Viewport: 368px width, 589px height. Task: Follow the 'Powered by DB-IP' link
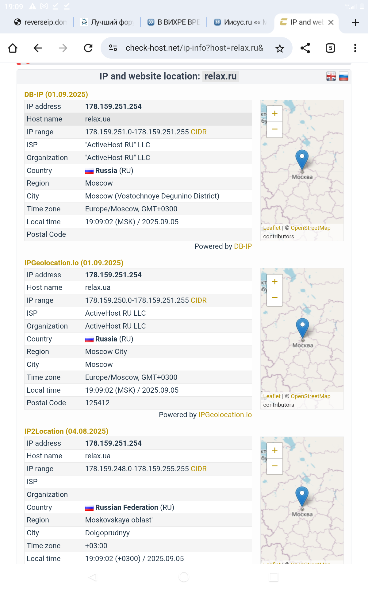click(x=243, y=246)
